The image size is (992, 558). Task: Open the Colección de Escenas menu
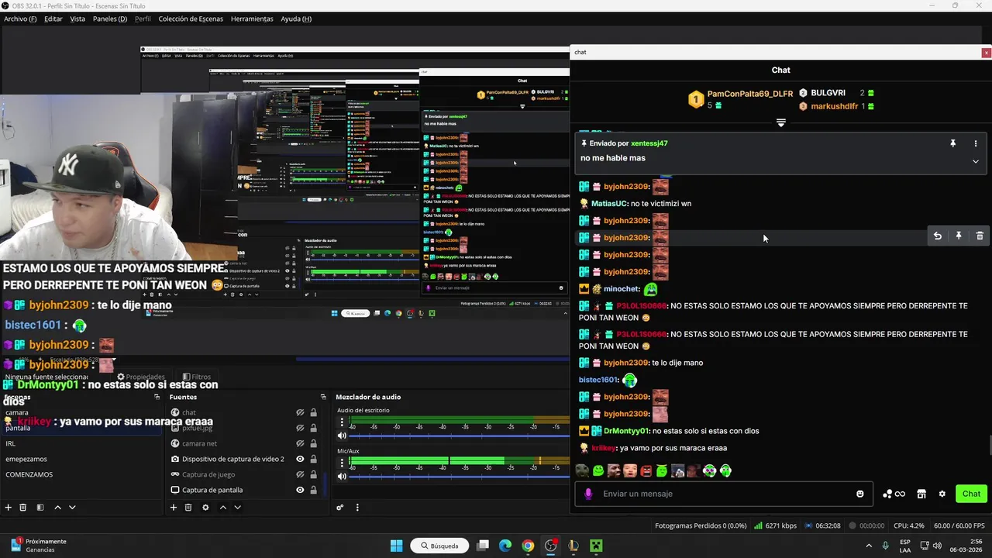pos(191,19)
